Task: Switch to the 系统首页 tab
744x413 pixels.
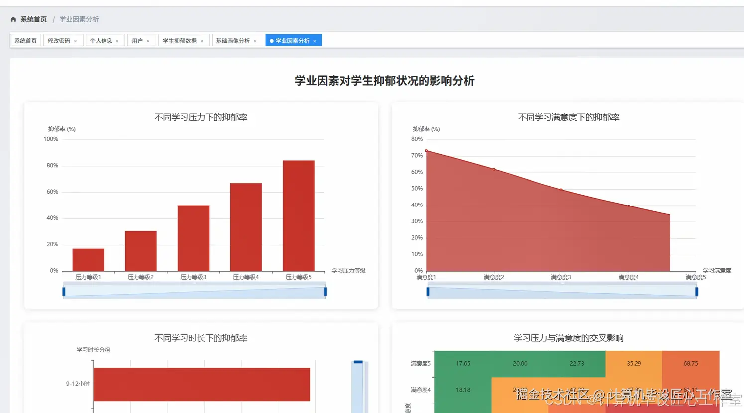Action: click(25, 41)
